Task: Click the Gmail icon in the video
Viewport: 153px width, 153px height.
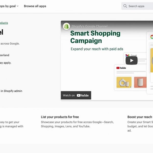Action: [x=127, y=56]
